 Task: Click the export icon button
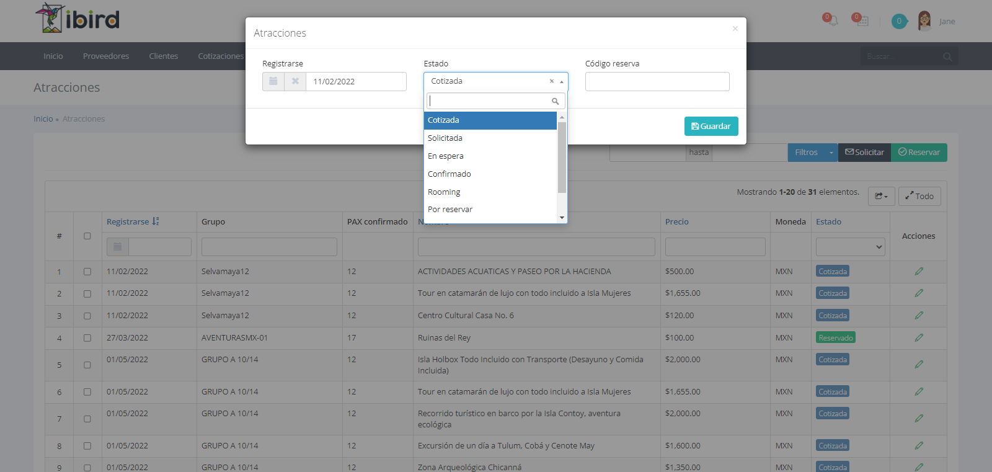pyautogui.click(x=881, y=197)
